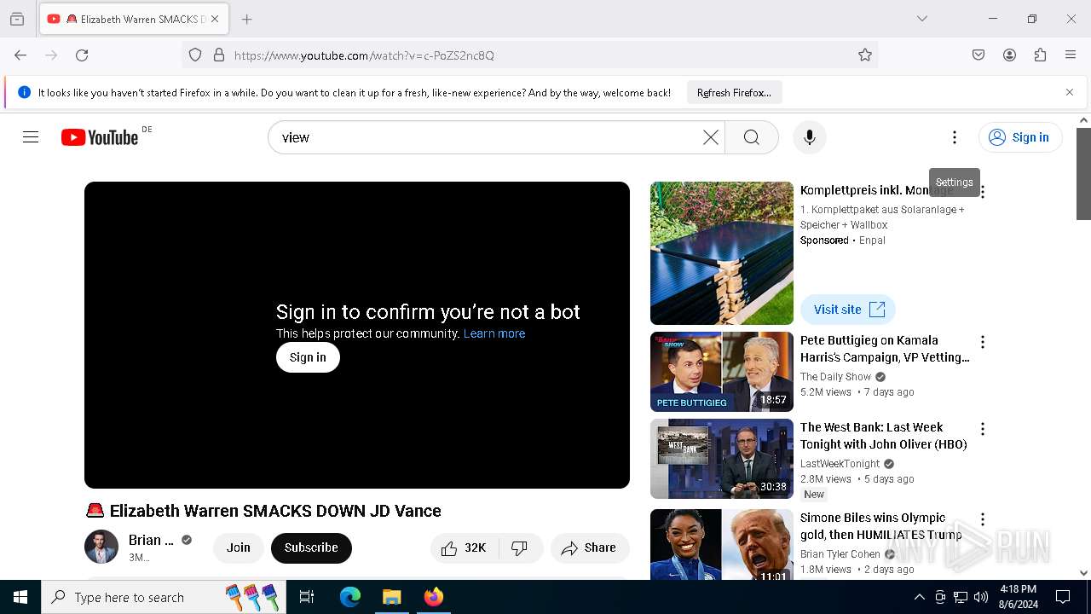Show hidden system tray icons

click(x=919, y=597)
